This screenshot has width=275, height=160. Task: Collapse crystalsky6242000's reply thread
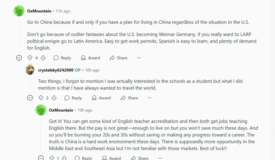click(30, 98)
